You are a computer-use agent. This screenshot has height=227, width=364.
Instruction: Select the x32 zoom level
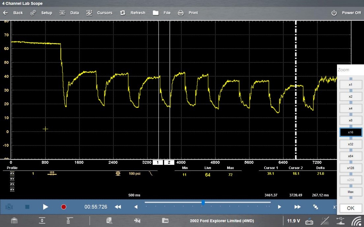coord(350,144)
